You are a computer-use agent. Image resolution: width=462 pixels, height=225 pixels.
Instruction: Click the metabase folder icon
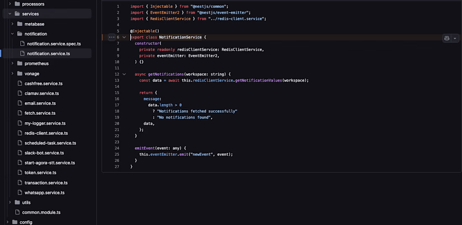(20, 24)
